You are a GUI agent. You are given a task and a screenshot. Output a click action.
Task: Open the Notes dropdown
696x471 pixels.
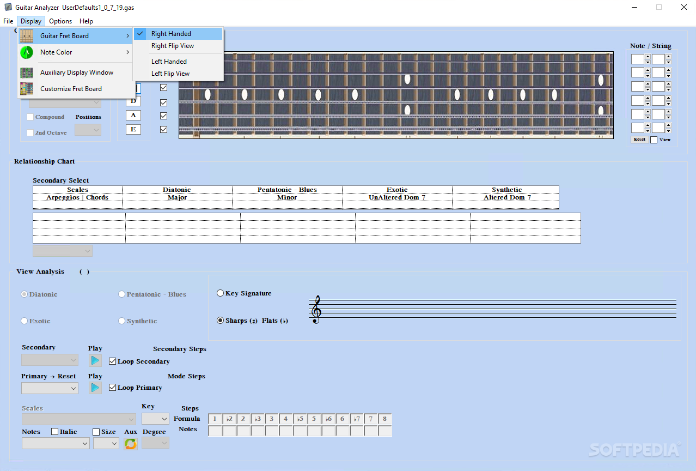tap(56, 444)
